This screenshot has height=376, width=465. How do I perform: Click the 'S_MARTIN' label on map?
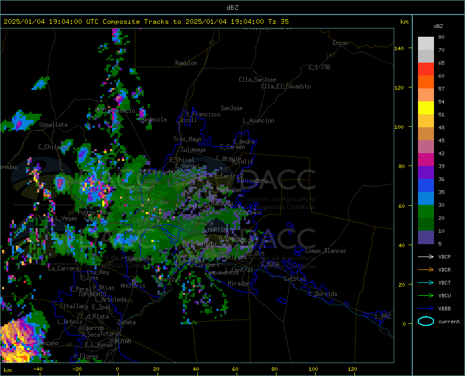click(214, 230)
